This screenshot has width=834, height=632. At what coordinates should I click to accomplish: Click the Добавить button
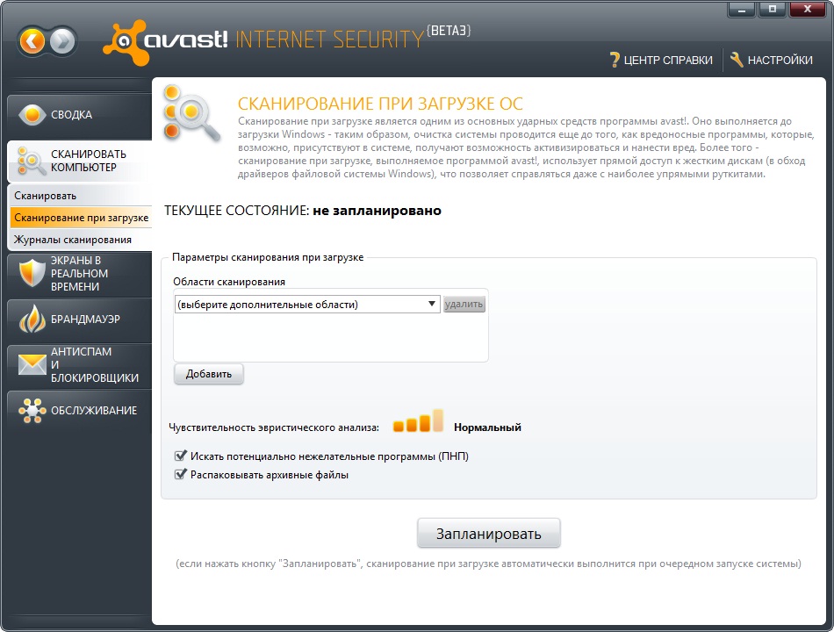click(209, 374)
